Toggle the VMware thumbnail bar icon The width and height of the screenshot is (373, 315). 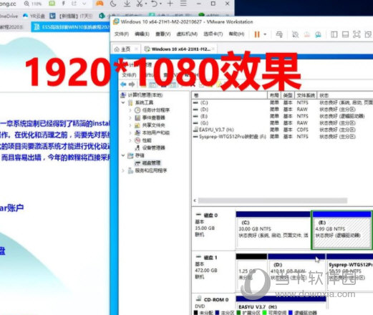[345, 34]
